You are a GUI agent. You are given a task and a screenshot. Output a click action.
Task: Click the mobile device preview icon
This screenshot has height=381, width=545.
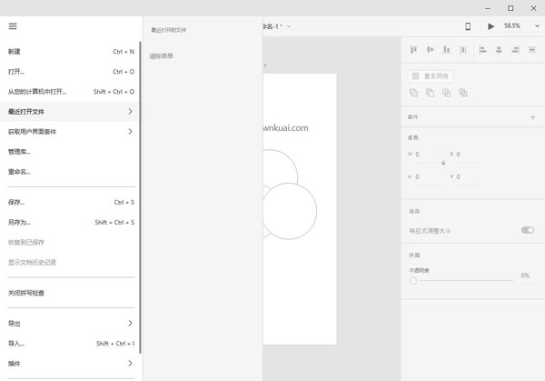[468, 26]
